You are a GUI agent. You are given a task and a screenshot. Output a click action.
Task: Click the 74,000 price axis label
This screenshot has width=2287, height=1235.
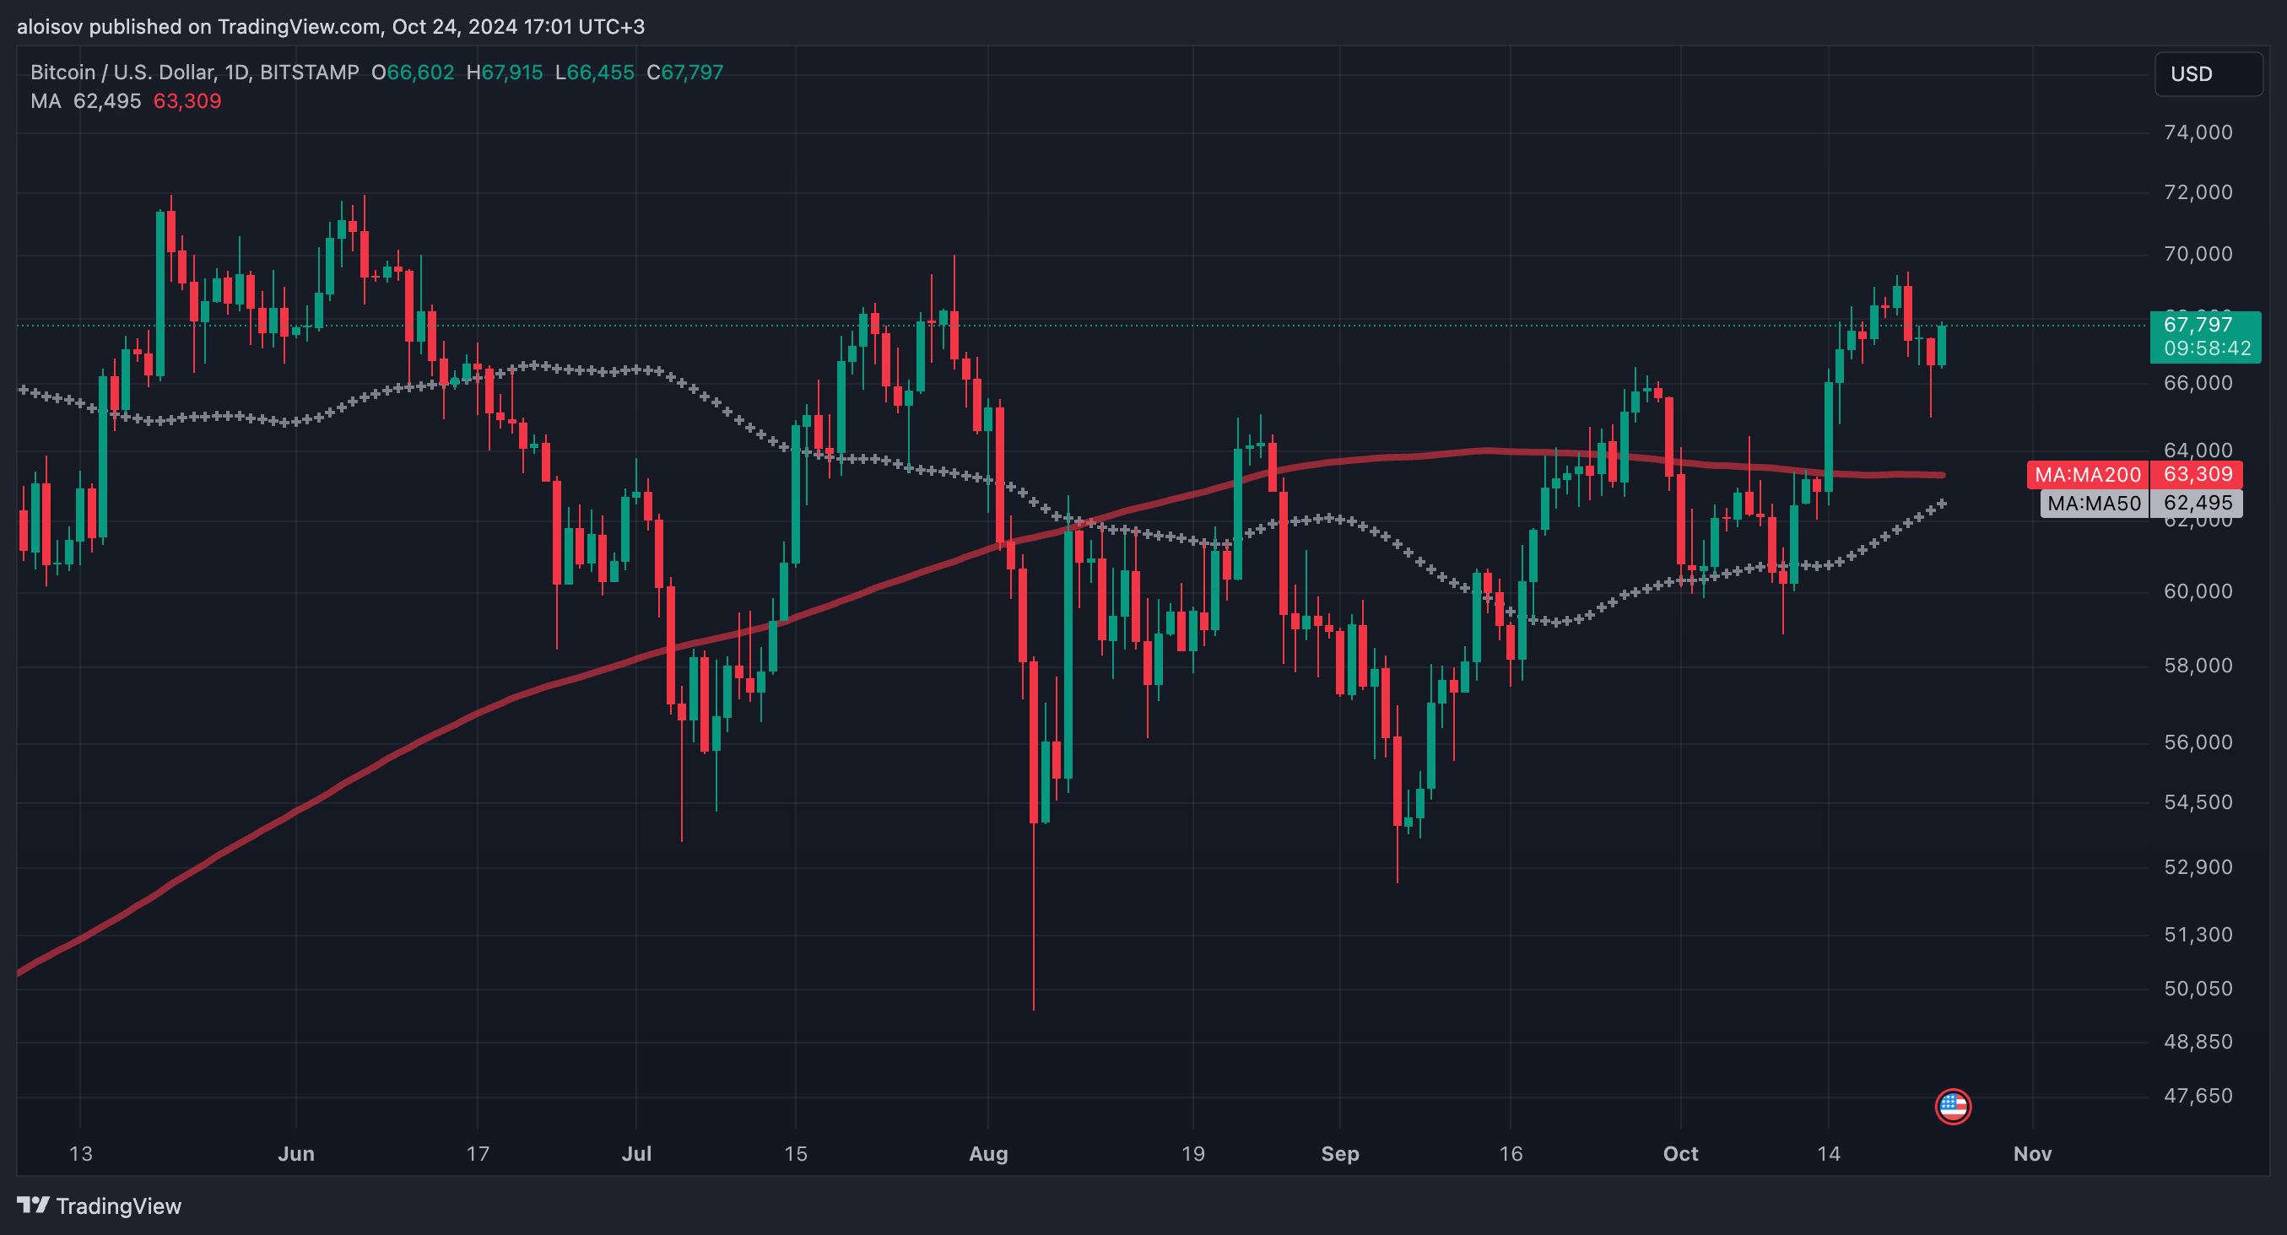pyautogui.click(x=2198, y=132)
